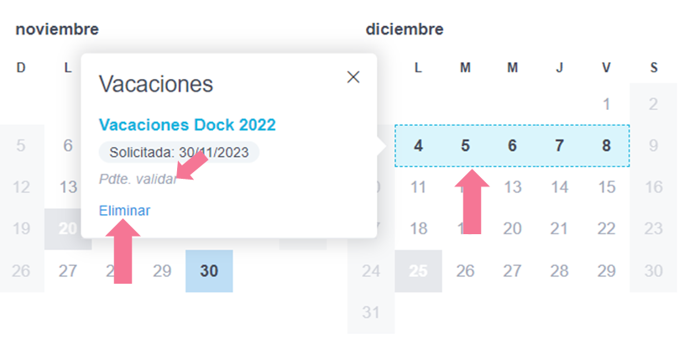
Task: Select December 5 in calendar
Action: tap(465, 145)
